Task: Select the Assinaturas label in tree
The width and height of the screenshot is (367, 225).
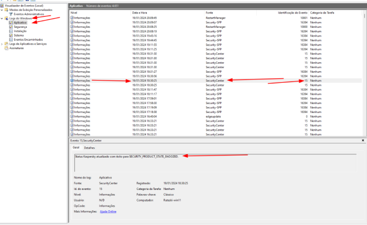Action: [16, 48]
